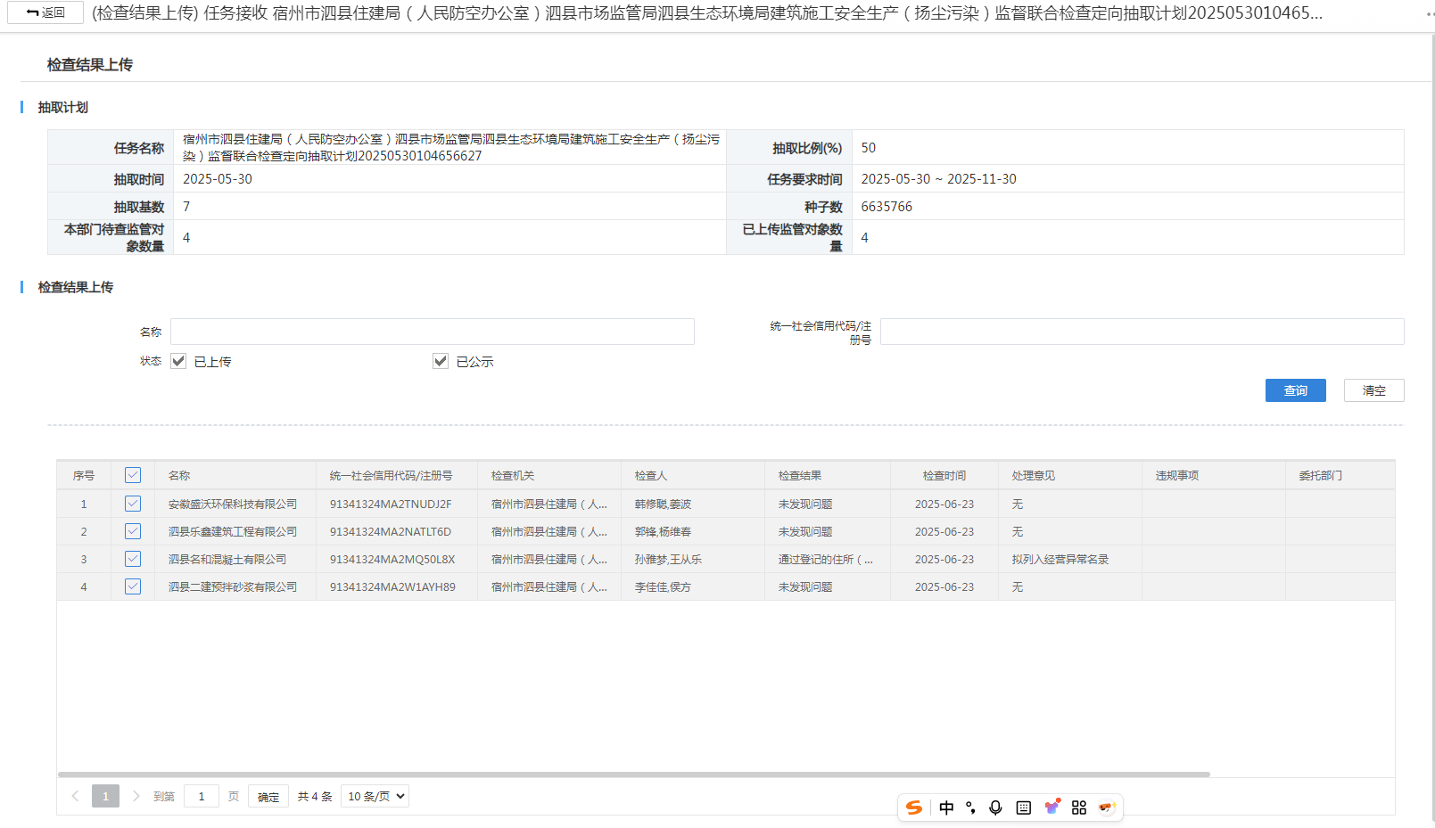Image resolution: width=1435 pixels, height=828 pixels.
Task: Toggle Sogou punctuation mode icon
Action: tap(970, 808)
